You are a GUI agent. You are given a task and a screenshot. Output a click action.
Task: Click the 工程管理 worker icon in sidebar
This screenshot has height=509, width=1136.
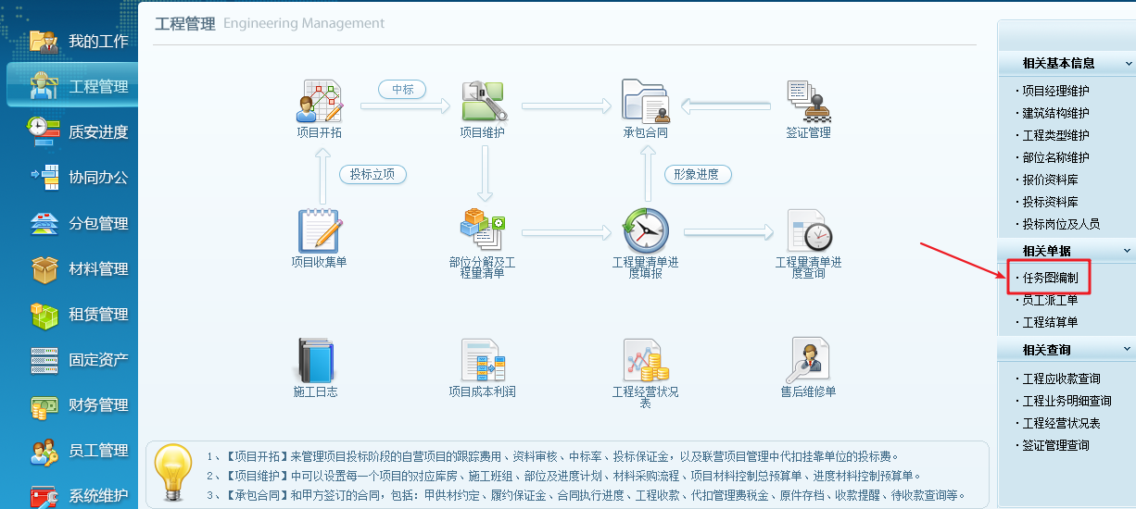click(x=44, y=86)
